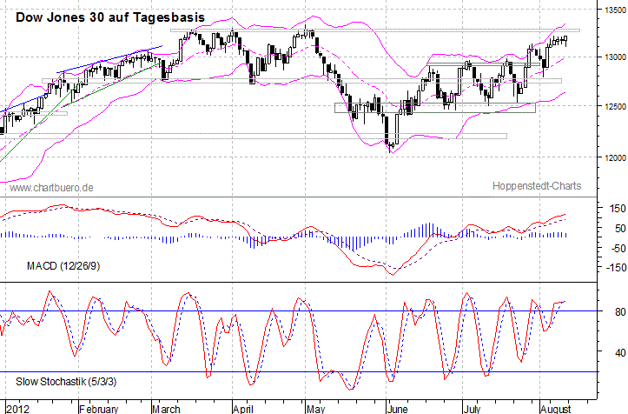This screenshot has height=414, width=628.
Task: Click the 13500 price axis label
Action: [616, 10]
